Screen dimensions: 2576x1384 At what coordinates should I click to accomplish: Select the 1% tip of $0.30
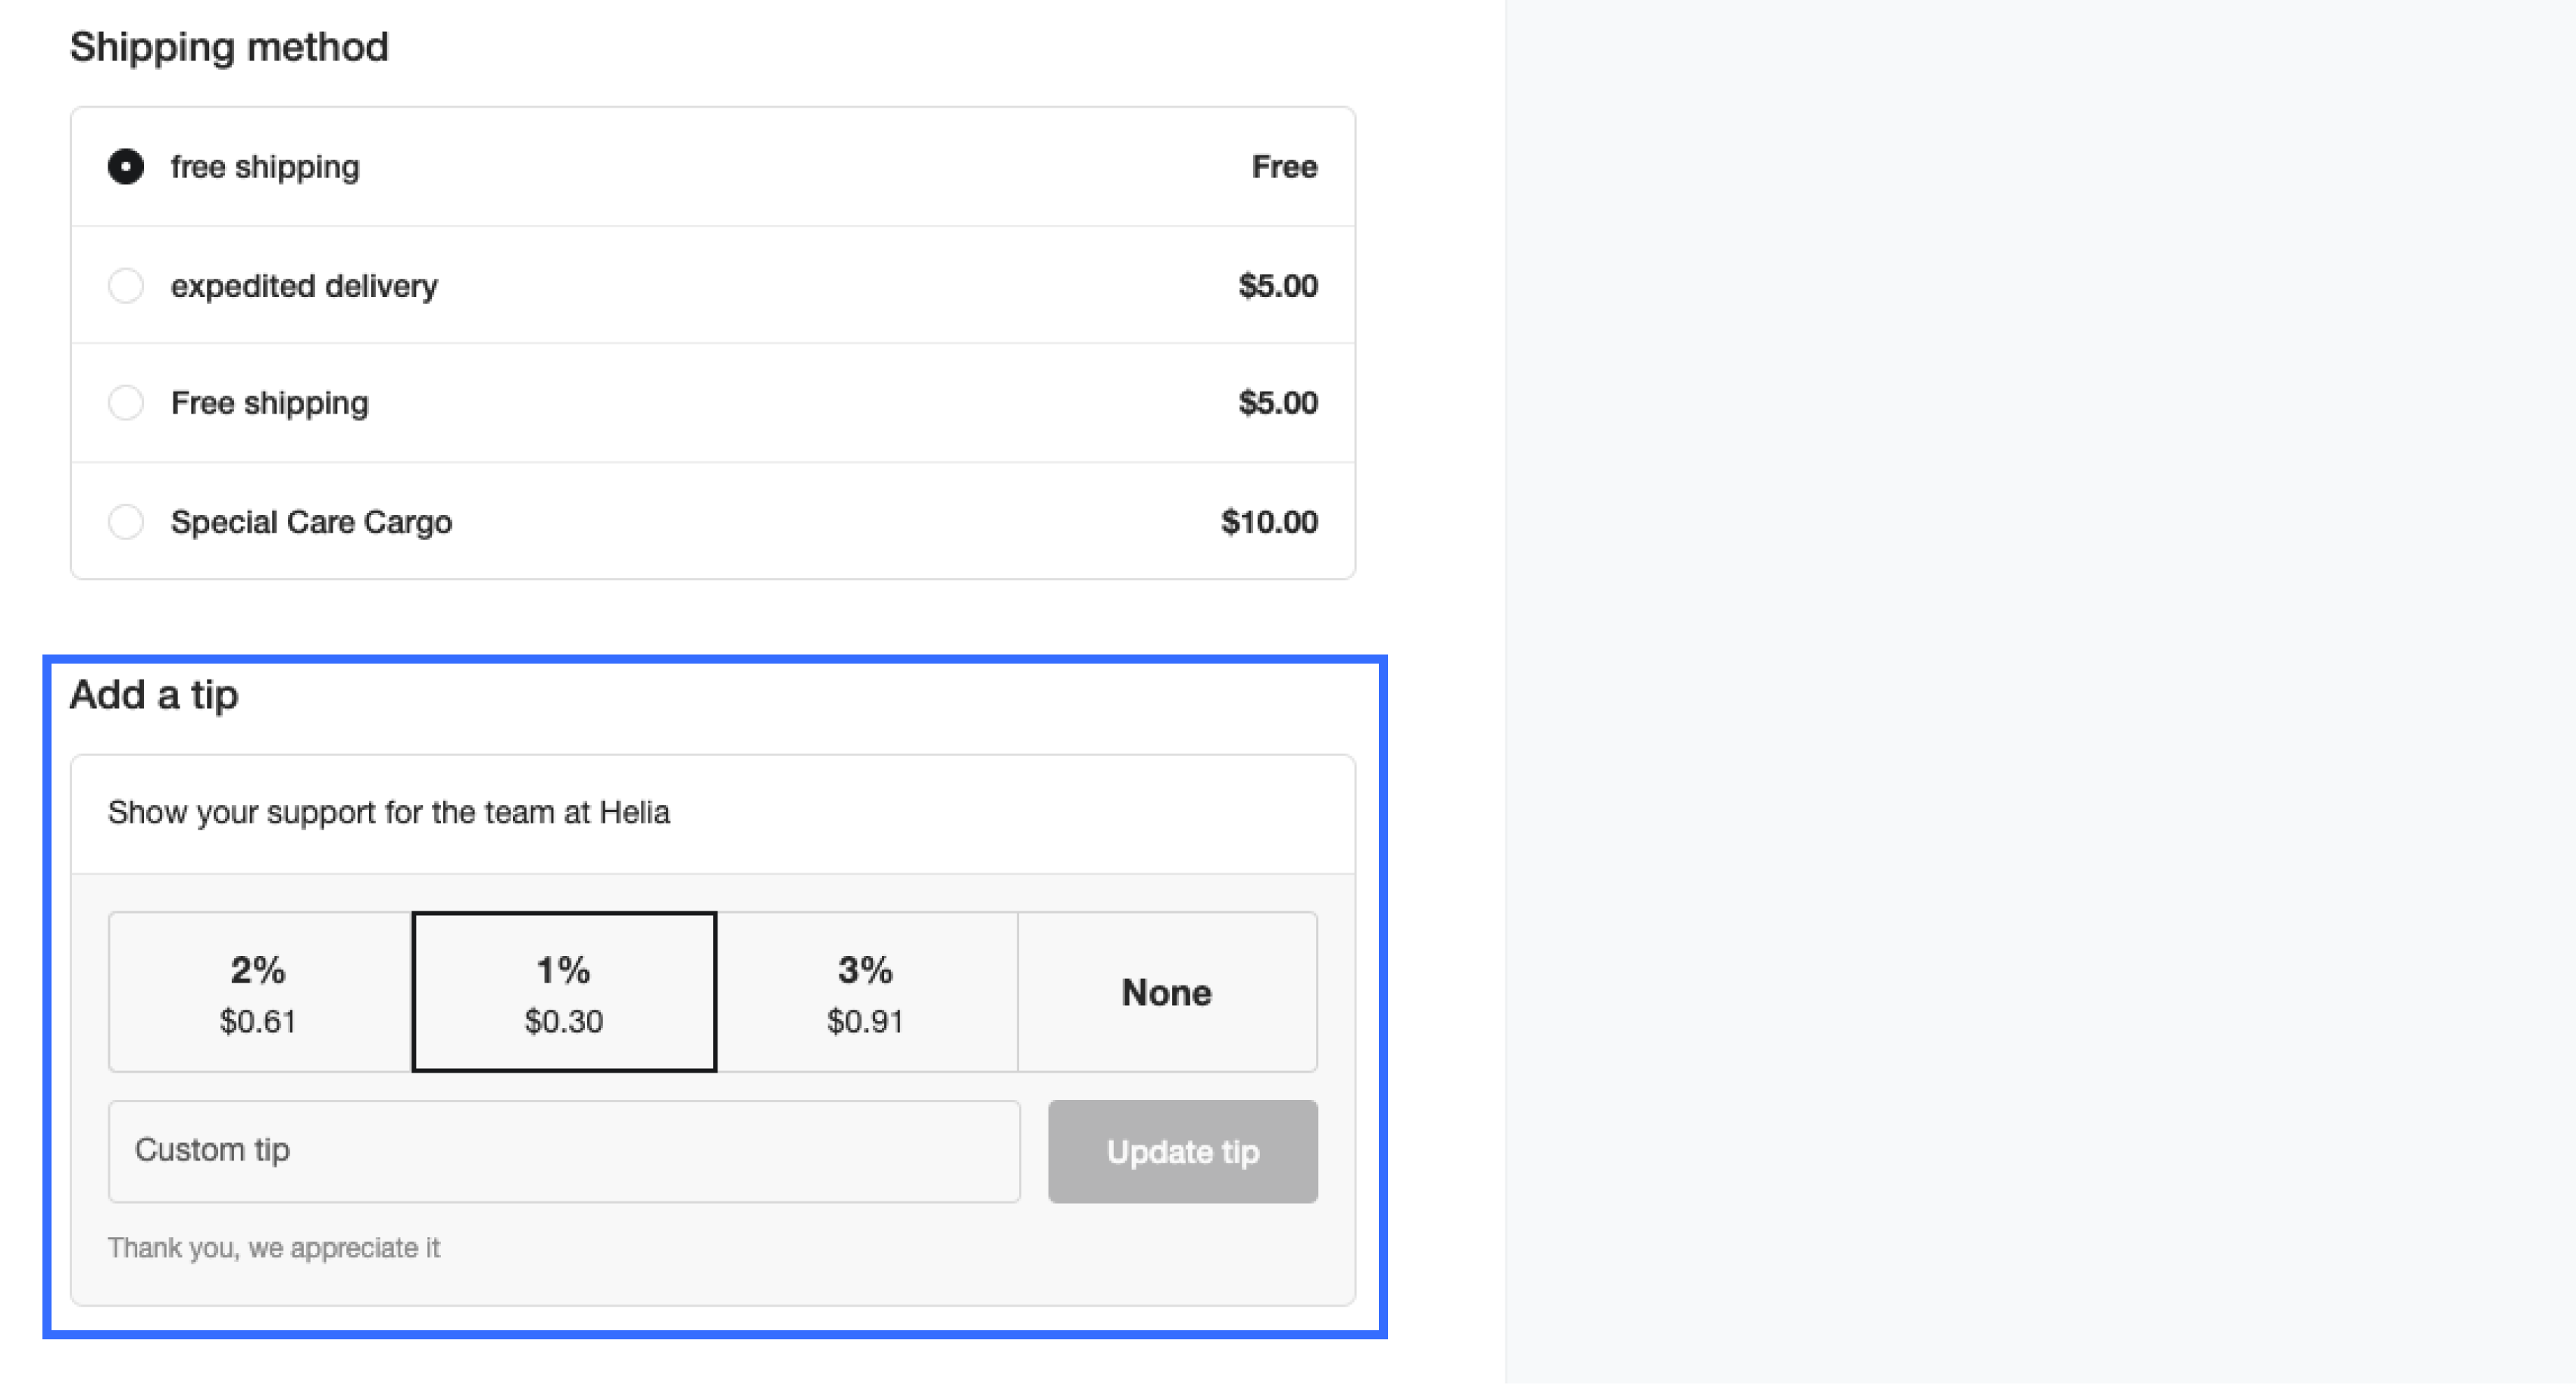[x=564, y=992]
